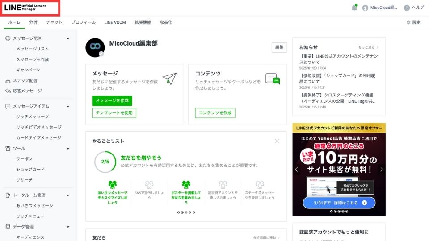
Task: Open the account dropdown MicoCloud編...
Action: click(x=379, y=8)
